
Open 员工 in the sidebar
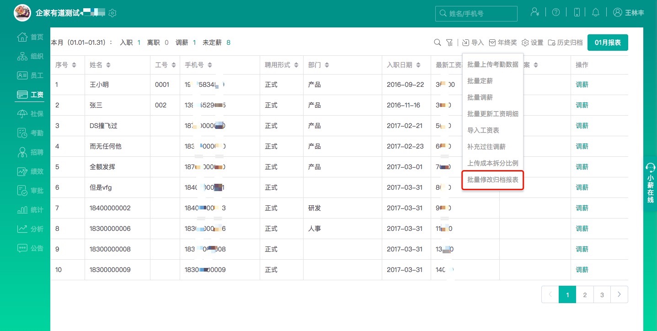pyautogui.click(x=30, y=75)
